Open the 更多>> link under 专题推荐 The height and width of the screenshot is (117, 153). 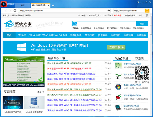[x=41, y=92]
